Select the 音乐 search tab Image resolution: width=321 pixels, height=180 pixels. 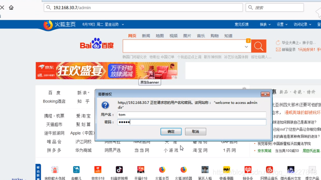tap(201, 36)
